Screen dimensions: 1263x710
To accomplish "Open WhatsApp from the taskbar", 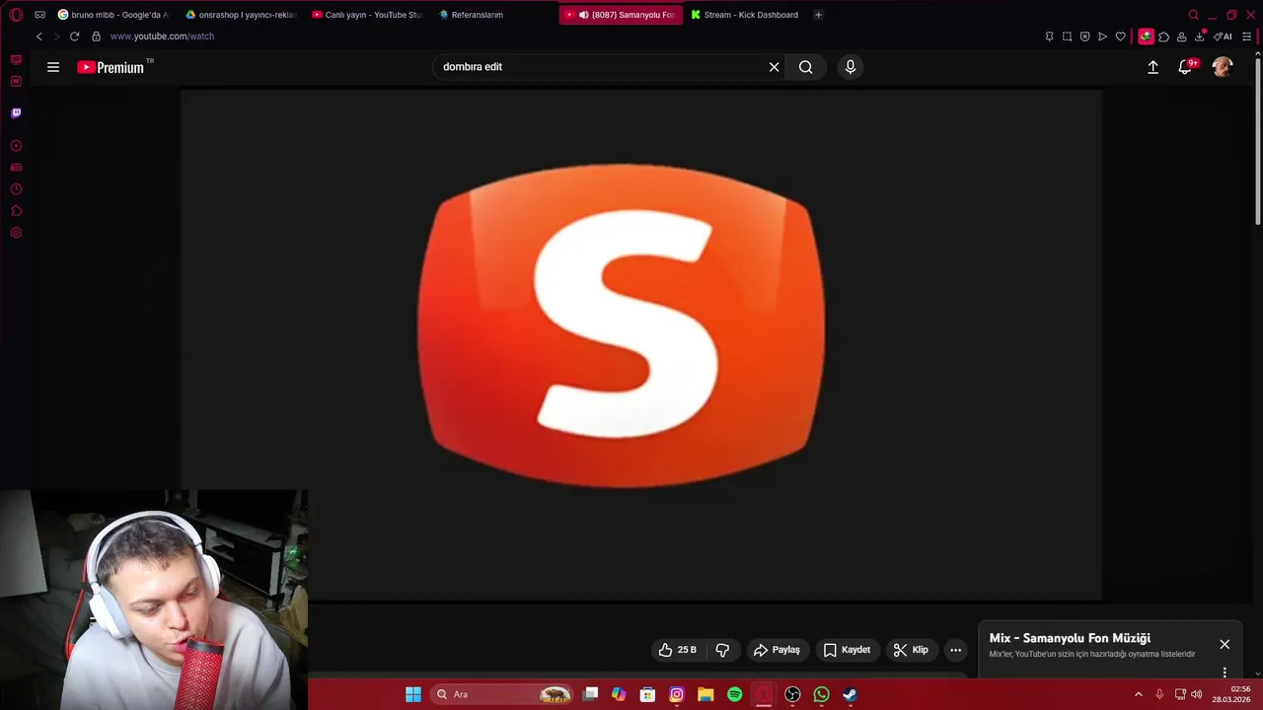I will tap(821, 694).
